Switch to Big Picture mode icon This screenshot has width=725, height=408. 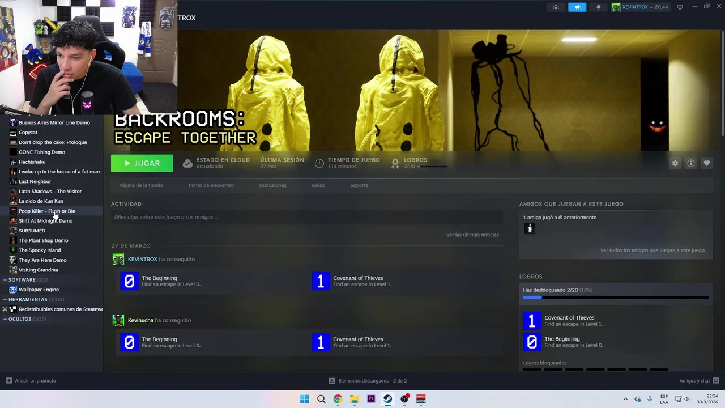(680, 7)
